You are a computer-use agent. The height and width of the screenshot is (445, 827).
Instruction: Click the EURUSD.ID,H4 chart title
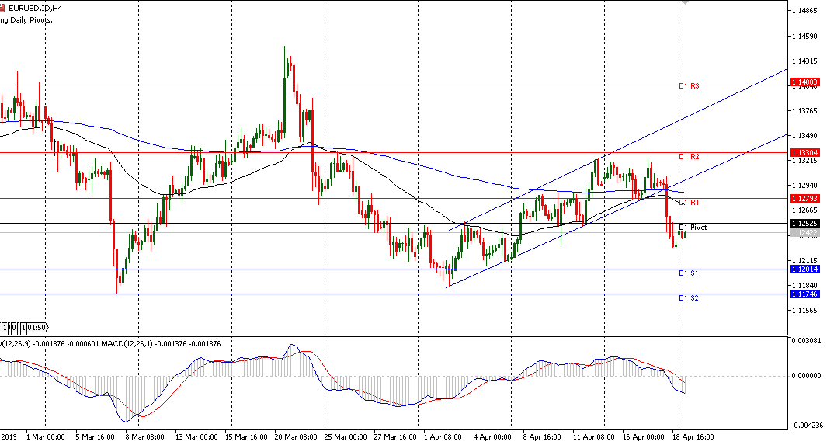[36, 7]
